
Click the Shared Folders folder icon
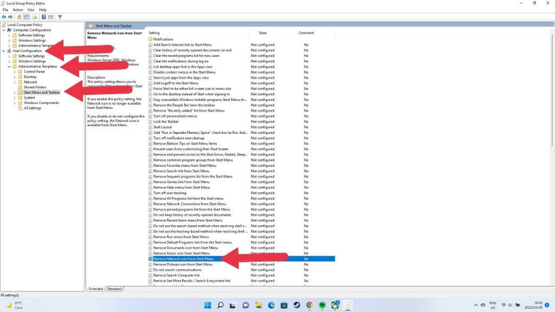coord(20,87)
